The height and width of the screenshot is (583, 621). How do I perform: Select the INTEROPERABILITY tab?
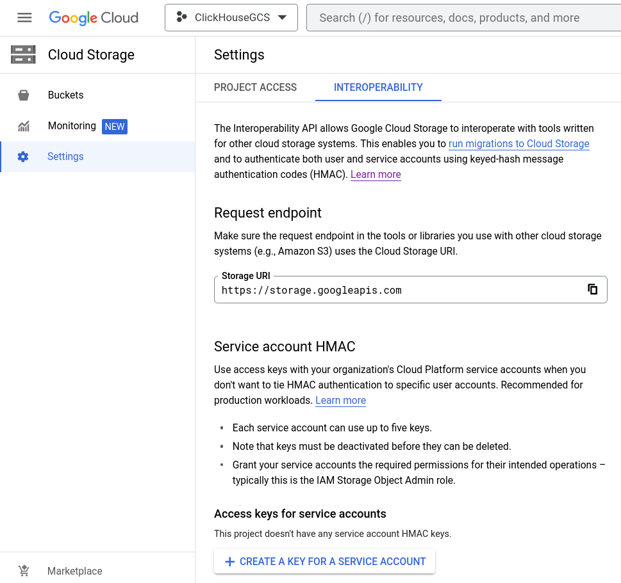[x=378, y=87]
